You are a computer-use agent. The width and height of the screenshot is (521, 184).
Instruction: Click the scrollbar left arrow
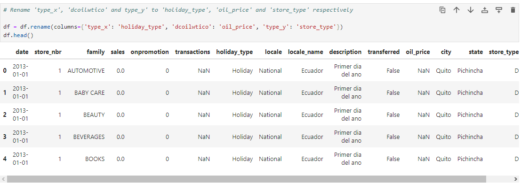[3, 179]
